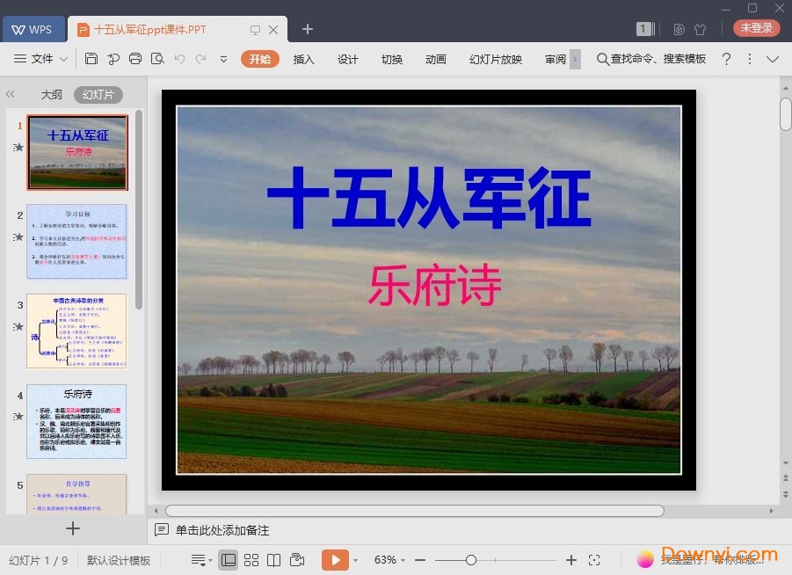Select the Save icon on the toolbar
792x575 pixels.
pos(91,59)
